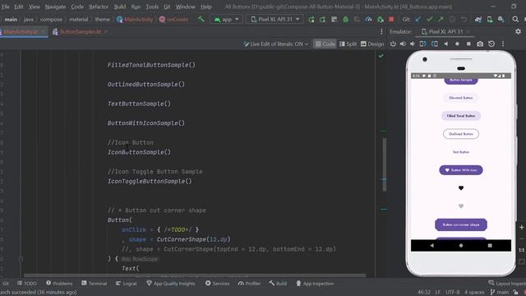Open the SDK Manager toolbar icon
The width and height of the screenshot is (526, 296).
501,20
